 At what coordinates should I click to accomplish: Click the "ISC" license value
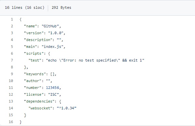(54, 95)
